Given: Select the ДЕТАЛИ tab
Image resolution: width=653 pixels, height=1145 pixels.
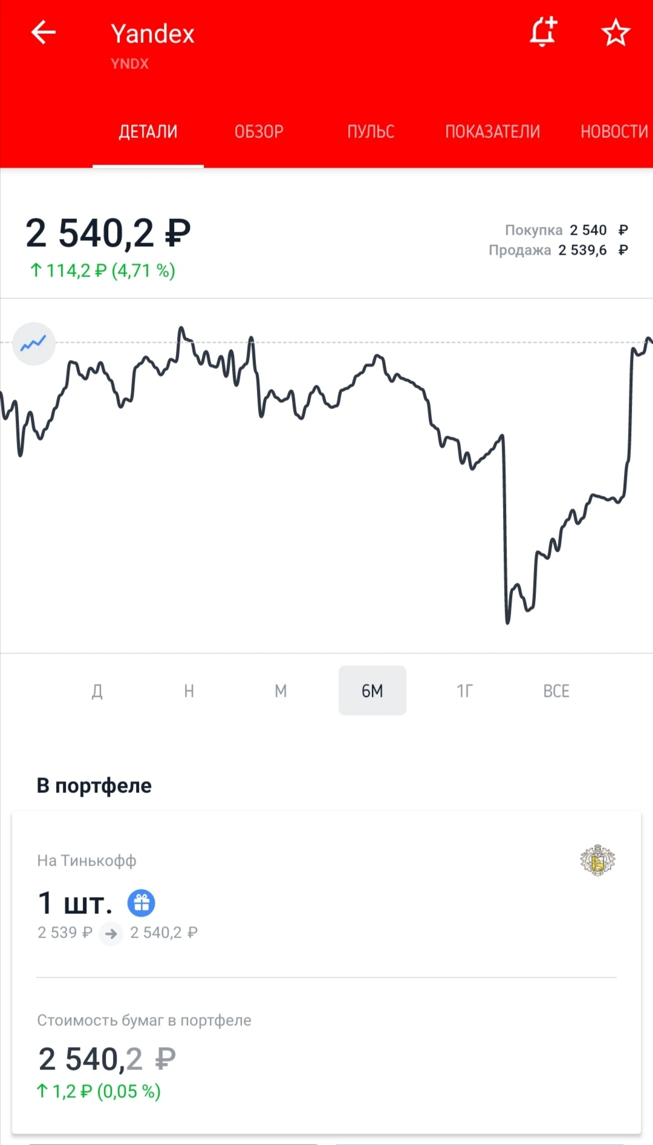Looking at the screenshot, I should click(148, 132).
